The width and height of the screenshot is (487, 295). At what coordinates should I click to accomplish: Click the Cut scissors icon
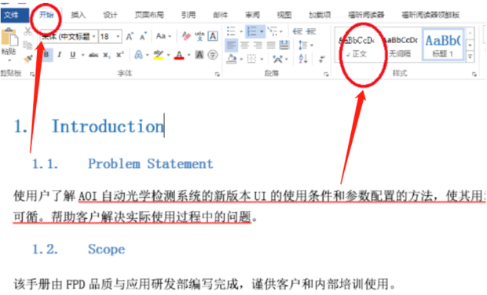pyautogui.click(x=28, y=31)
